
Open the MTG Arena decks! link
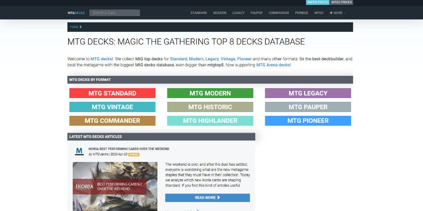(x=273, y=65)
